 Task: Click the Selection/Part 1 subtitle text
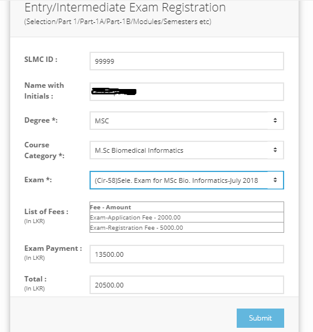point(118,22)
